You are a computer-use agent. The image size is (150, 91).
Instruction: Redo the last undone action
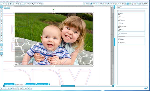click(28, 4)
